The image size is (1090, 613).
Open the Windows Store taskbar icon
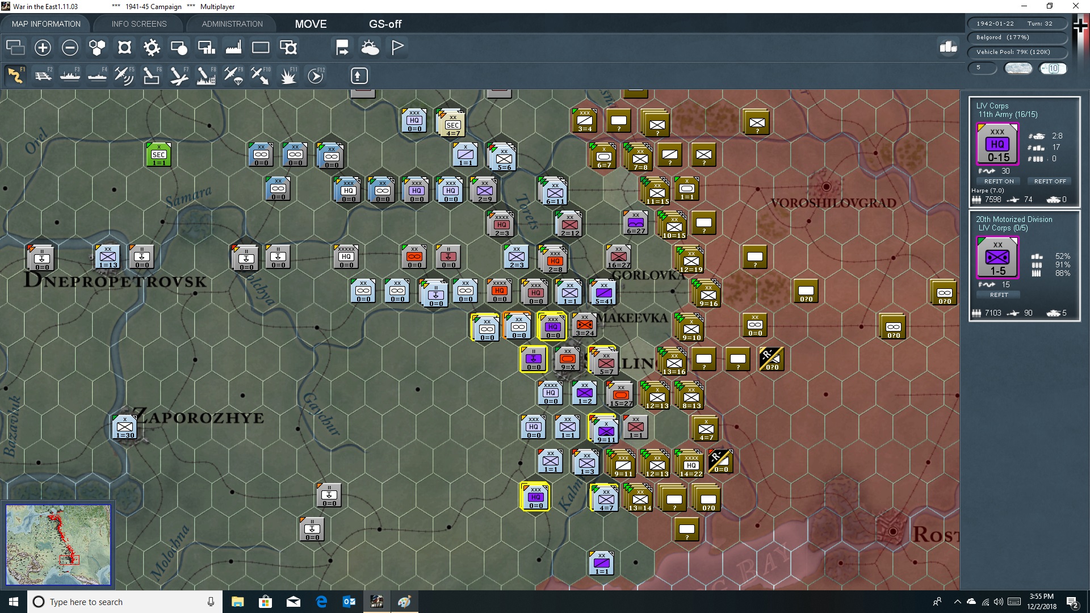[265, 602]
